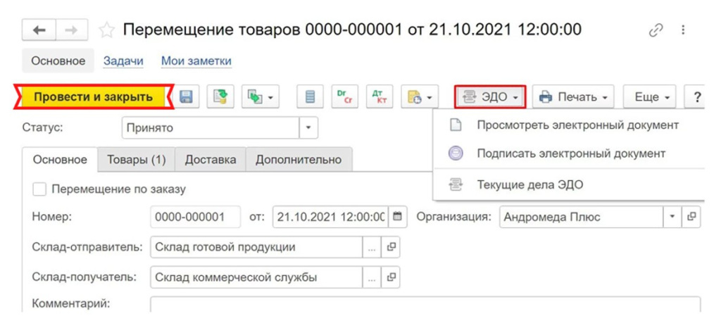Image resolution: width=721 pixels, height=328 pixels.
Task: Click the Статус field showing Принято
Action: (211, 127)
